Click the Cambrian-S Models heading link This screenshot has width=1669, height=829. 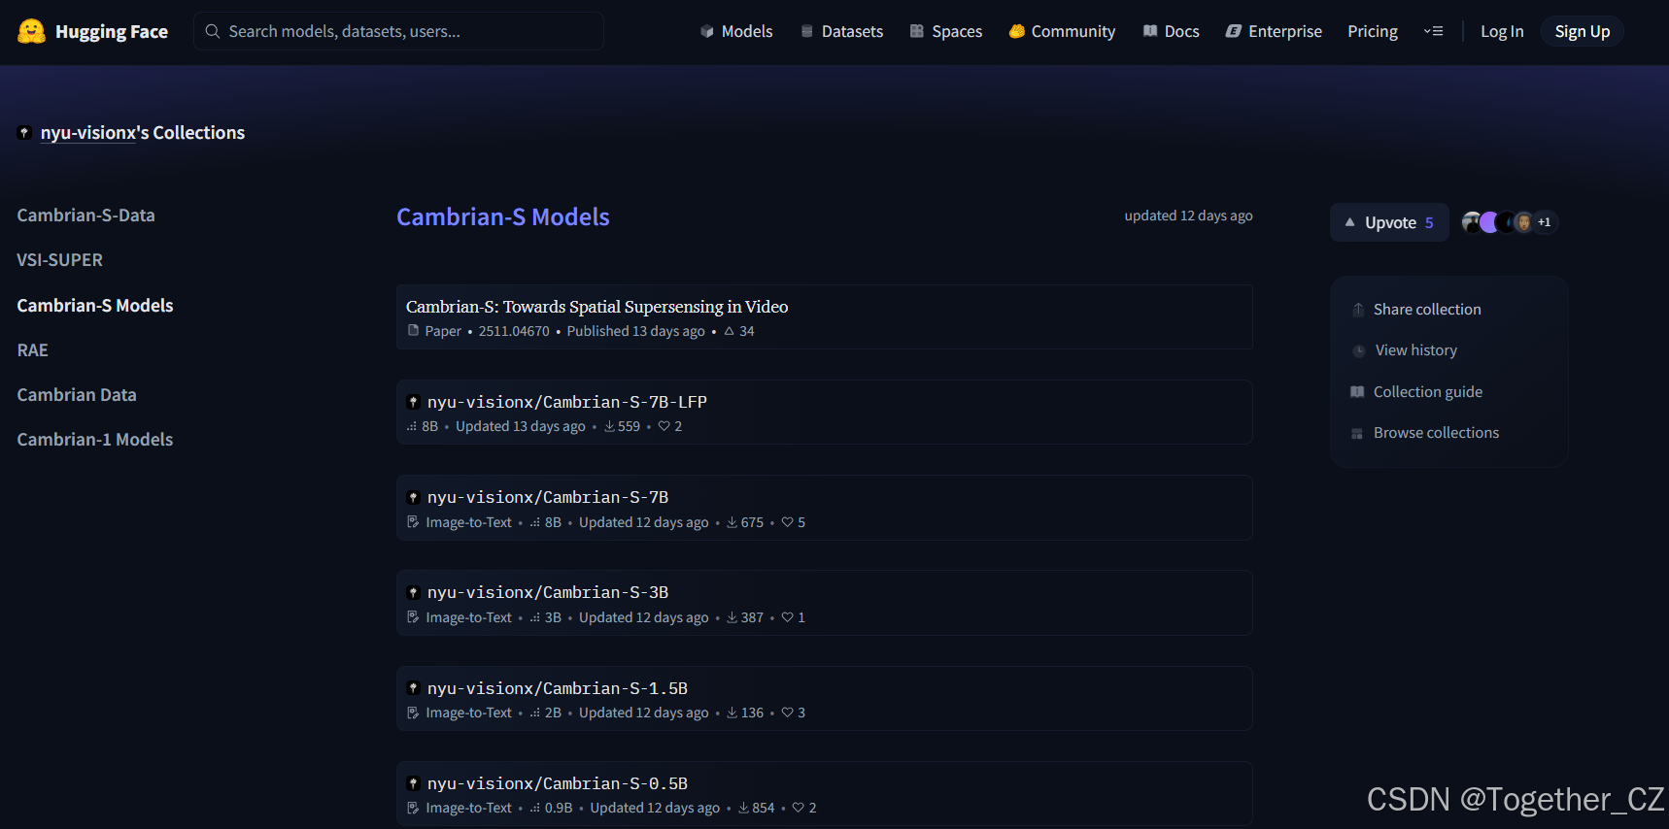click(x=503, y=216)
